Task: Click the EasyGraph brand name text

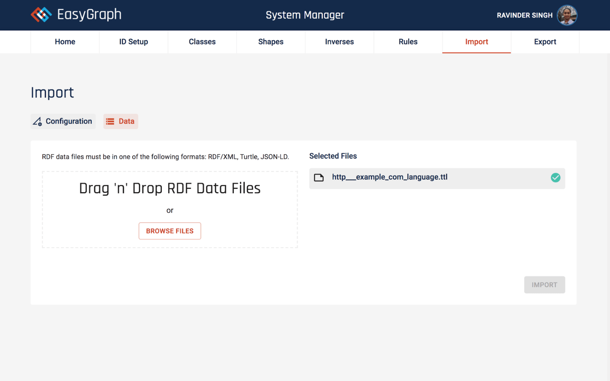Action: point(89,15)
